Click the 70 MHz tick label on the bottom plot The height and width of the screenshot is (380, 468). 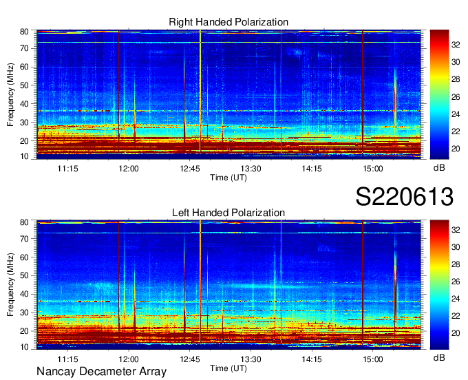(x=24, y=239)
